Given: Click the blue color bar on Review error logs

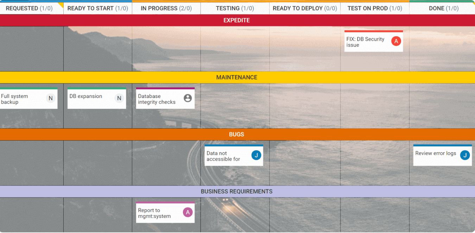Looking at the screenshot, I should click(442, 145).
